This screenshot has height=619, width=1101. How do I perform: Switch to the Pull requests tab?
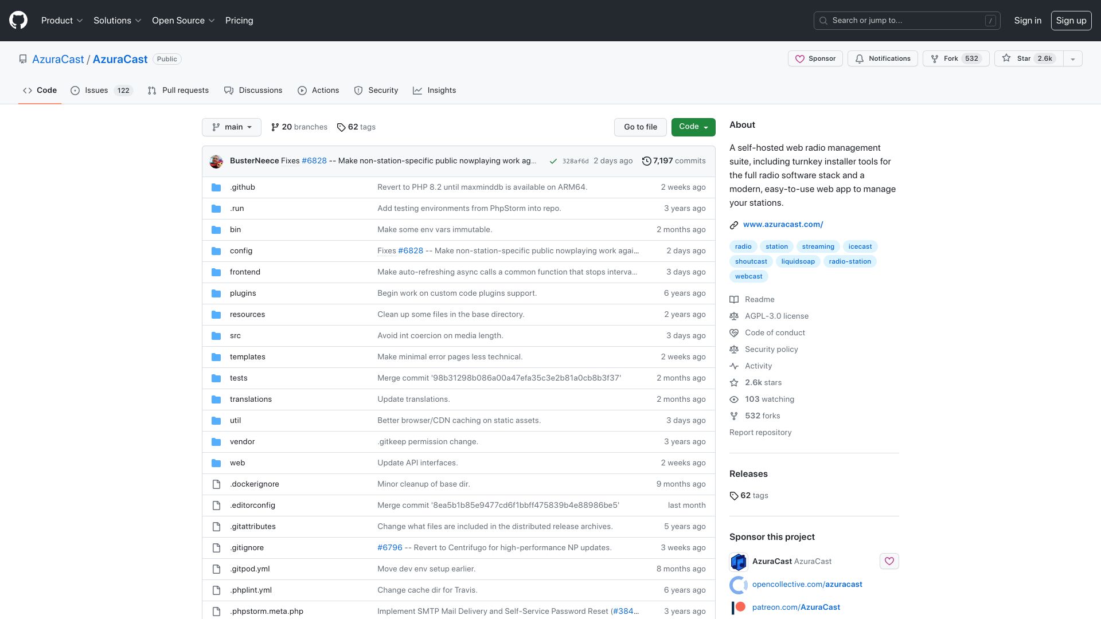click(x=178, y=91)
